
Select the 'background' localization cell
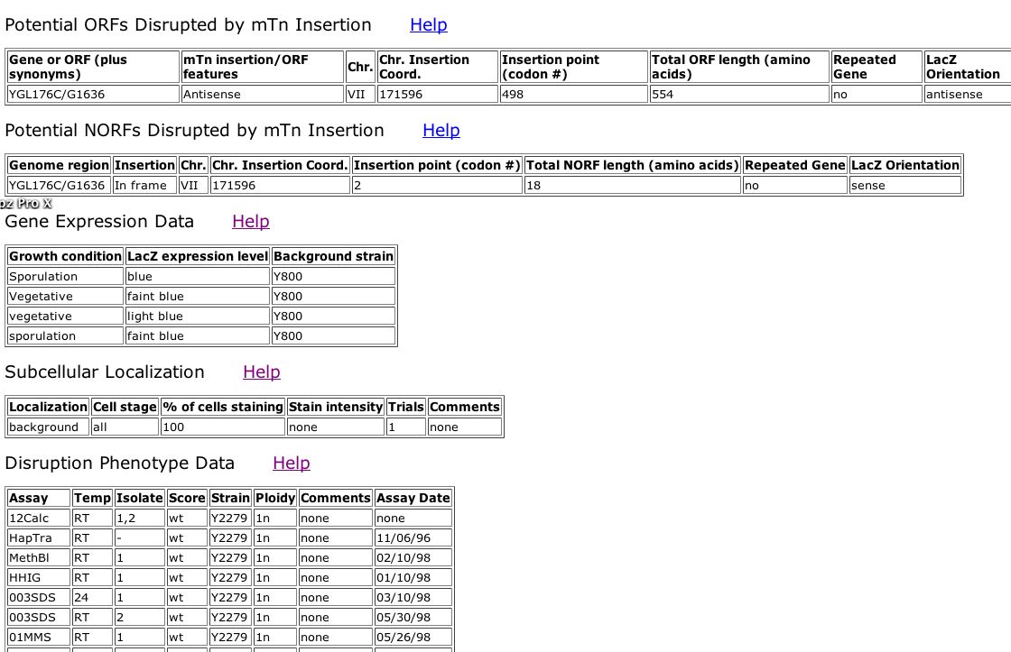[48, 427]
